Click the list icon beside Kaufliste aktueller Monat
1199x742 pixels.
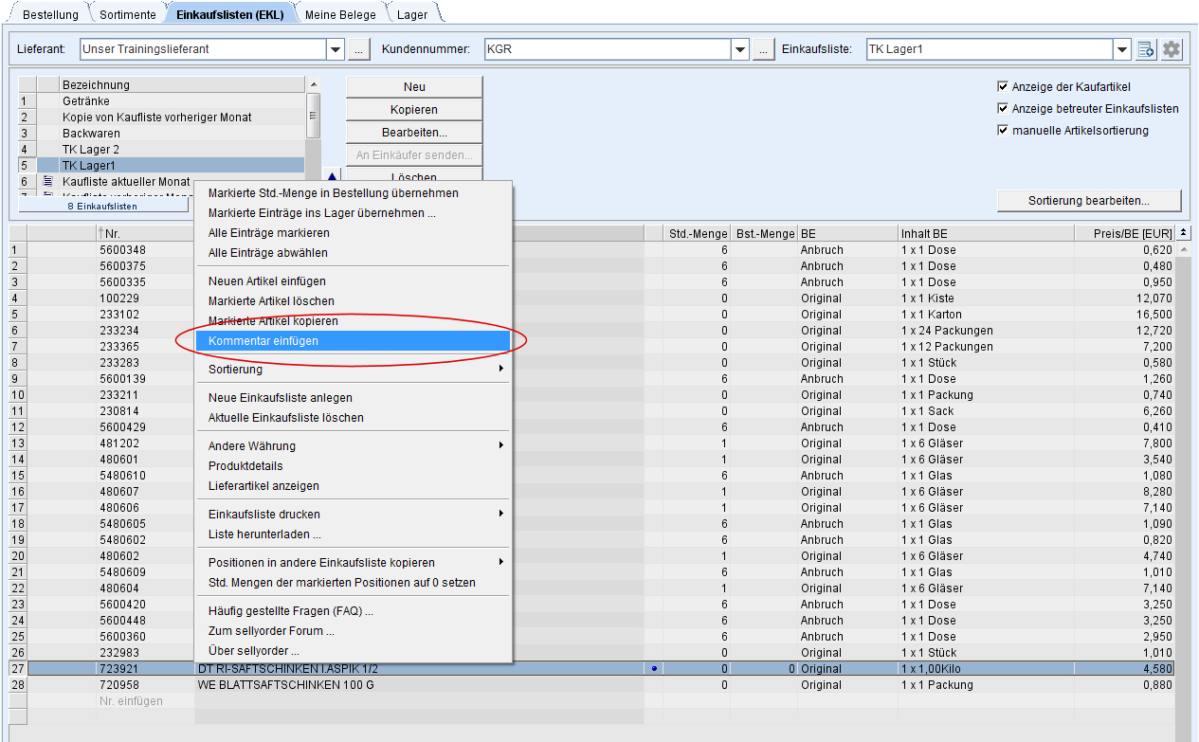pos(47,181)
